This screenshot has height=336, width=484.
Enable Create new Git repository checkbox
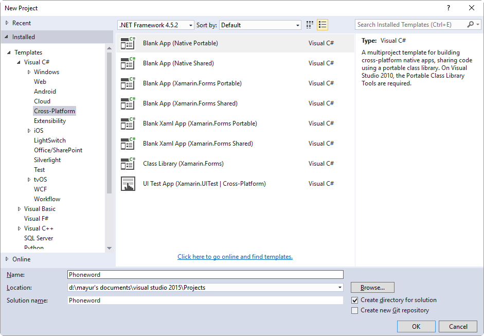tap(355, 310)
